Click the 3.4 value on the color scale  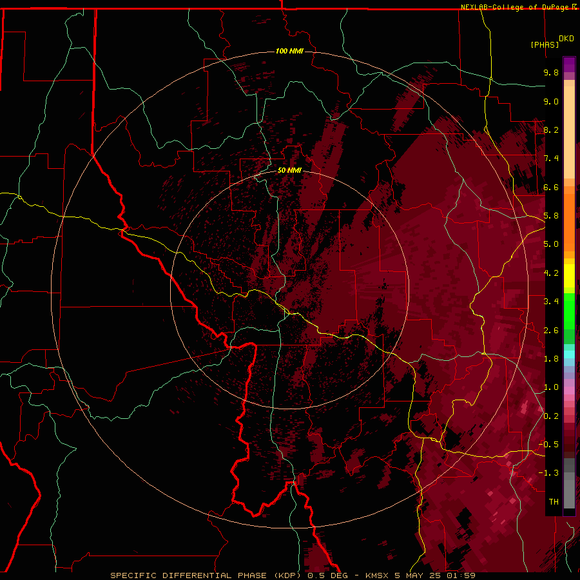pyautogui.click(x=551, y=302)
